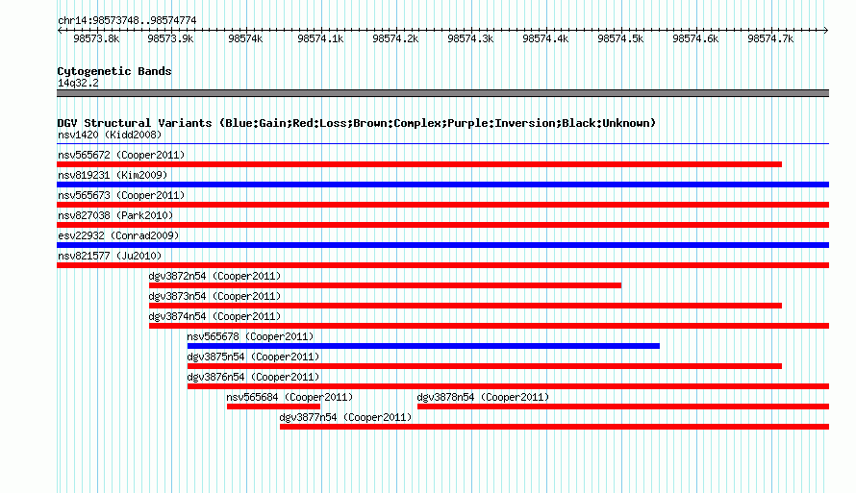This screenshot has height=493, width=856.
Task: Click the red bar of dgv3877n54
Action: click(x=555, y=427)
